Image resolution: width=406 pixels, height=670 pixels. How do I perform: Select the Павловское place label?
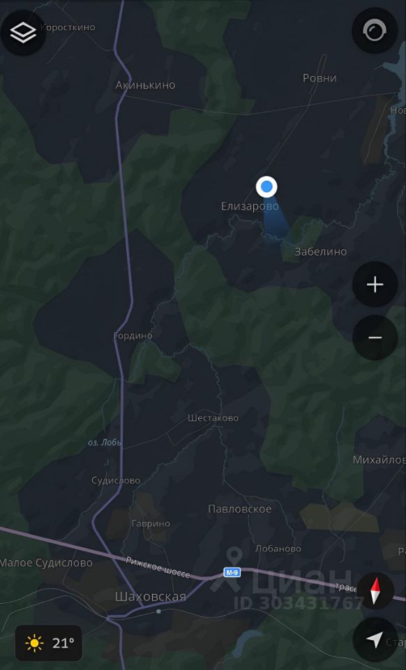[239, 509]
